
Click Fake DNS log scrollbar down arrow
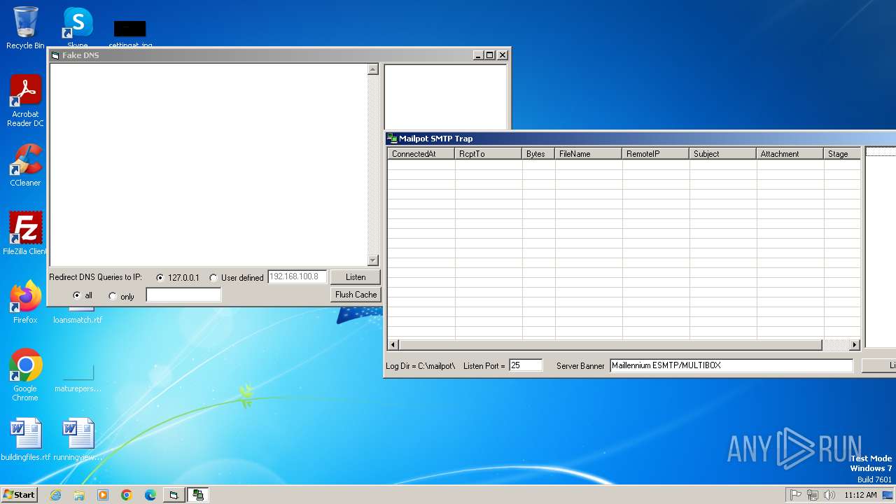pyautogui.click(x=373, y=260)
